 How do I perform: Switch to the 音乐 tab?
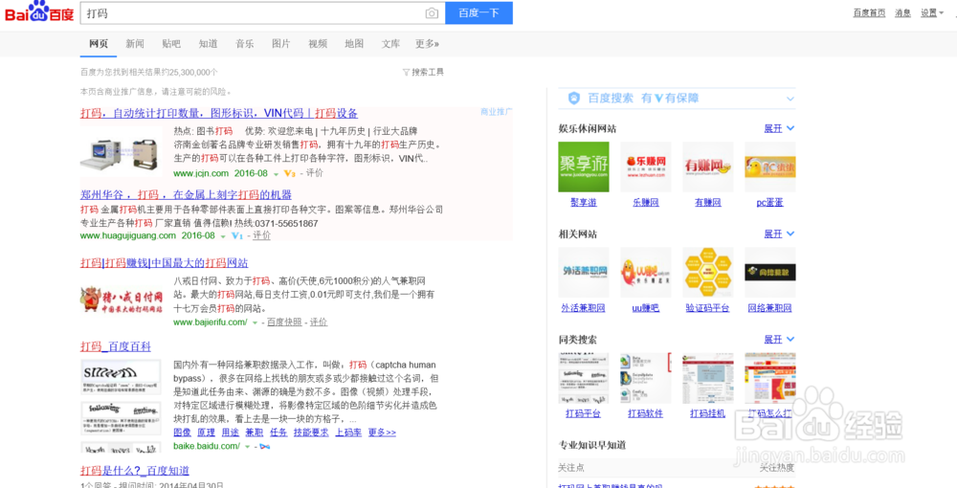(245, 43)
